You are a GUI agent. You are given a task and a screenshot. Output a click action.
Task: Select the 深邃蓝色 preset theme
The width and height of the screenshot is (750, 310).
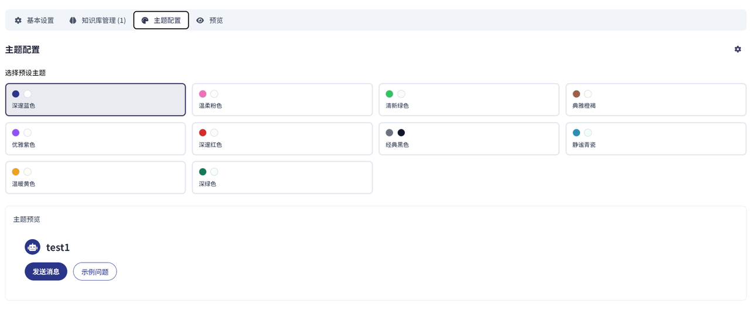[x=96, y=100]
